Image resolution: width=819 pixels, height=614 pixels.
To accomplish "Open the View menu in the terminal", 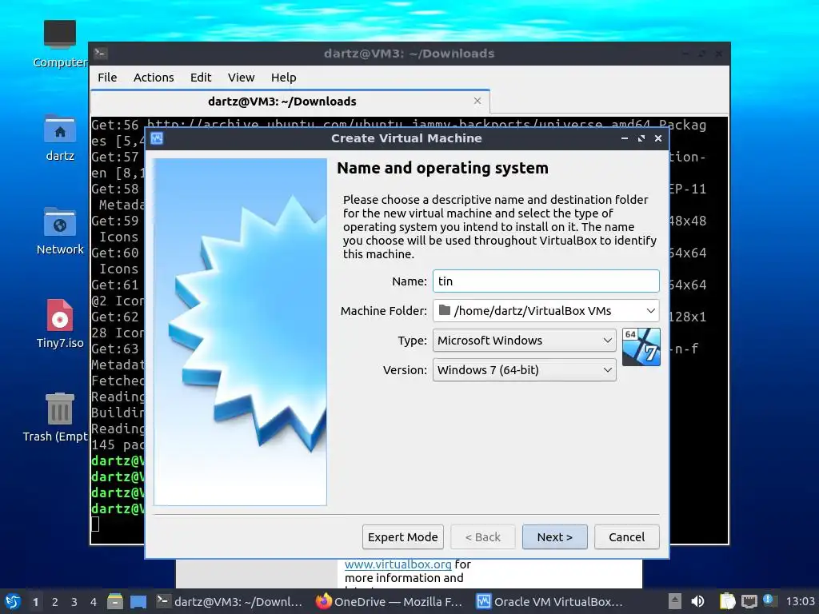I will (x=241, y=78).
